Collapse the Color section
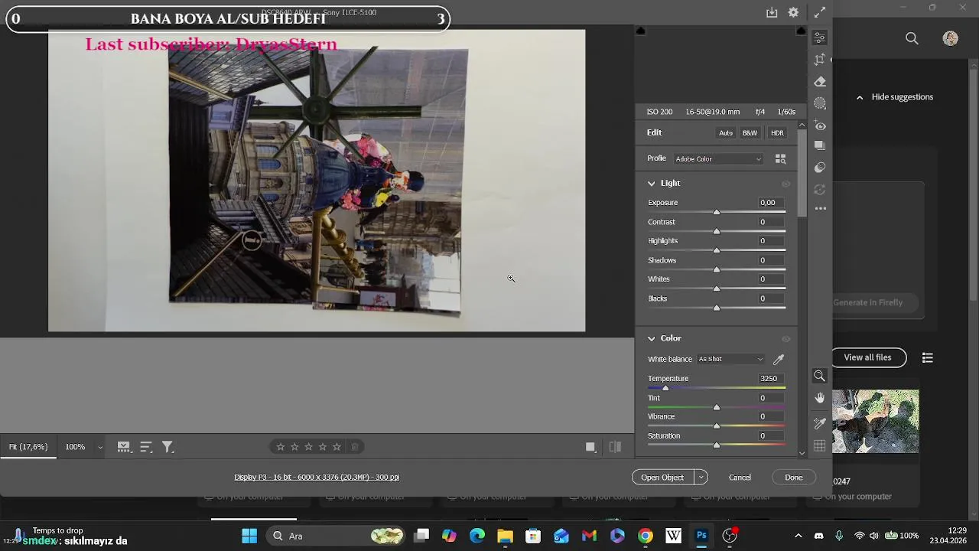979x551 pixels. (652, 338)
